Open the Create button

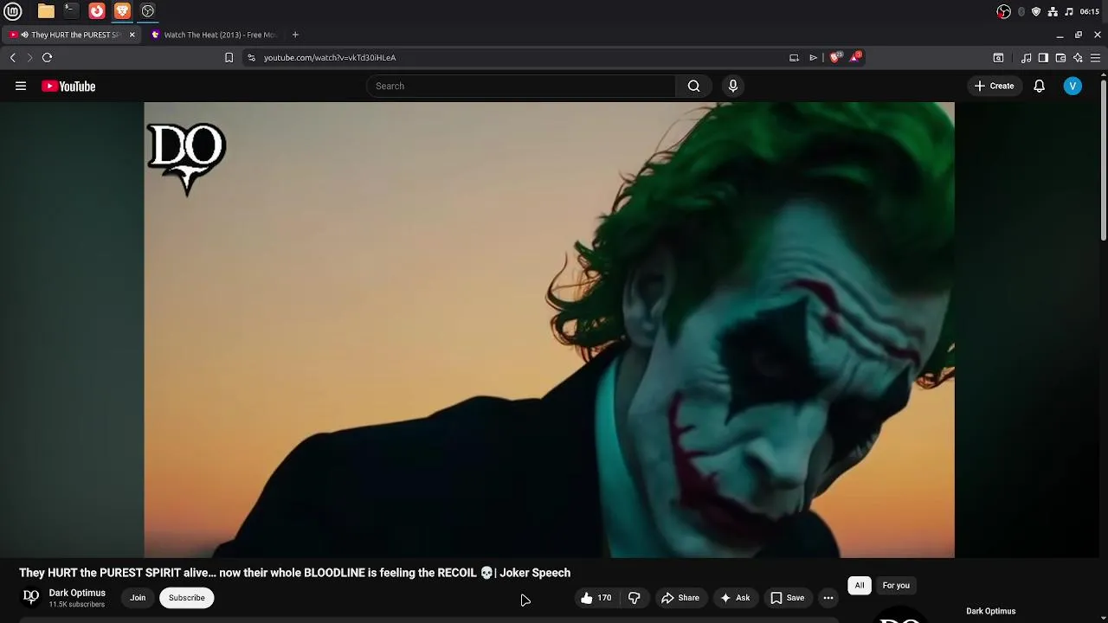(994, 86)
